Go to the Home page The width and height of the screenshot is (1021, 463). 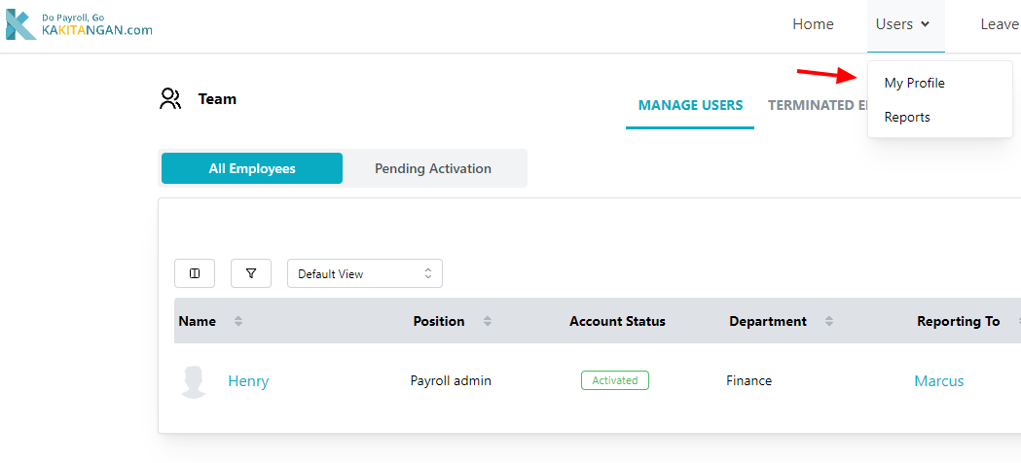[x=813, y=24]
